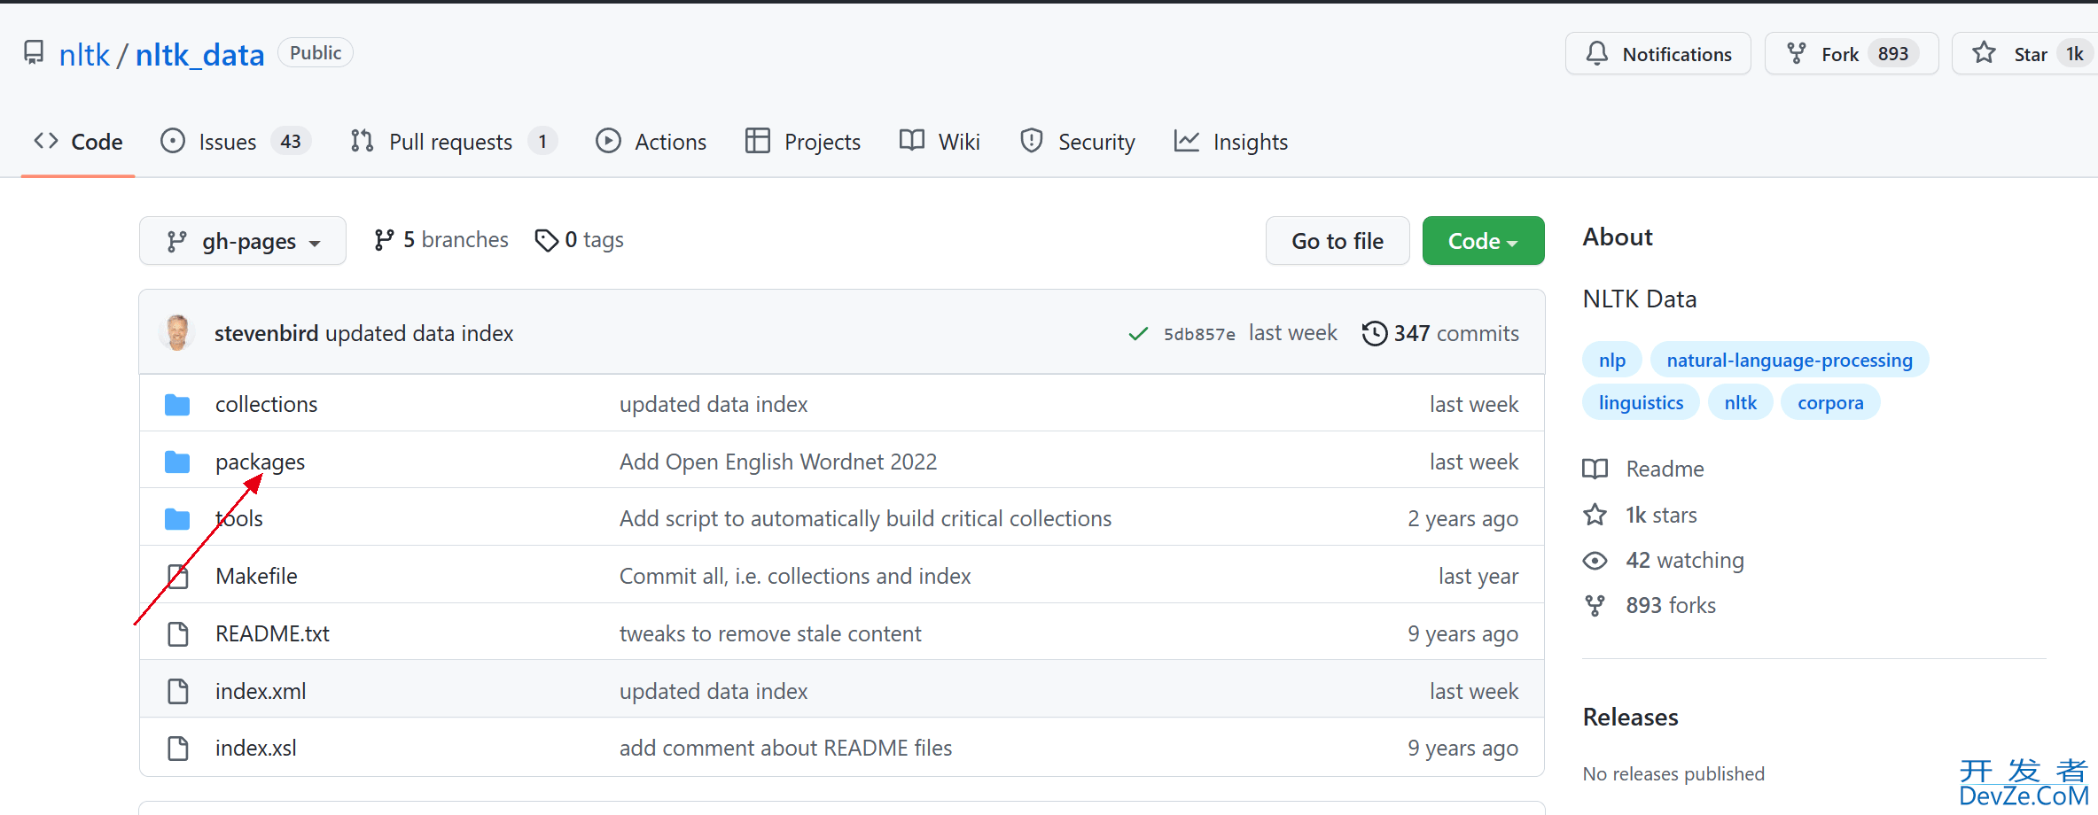2098x815 pixels.
Task: Open commit 'Add Open English Wordnet 2022'
Action: pyautogui.click(x=778, y=462)
